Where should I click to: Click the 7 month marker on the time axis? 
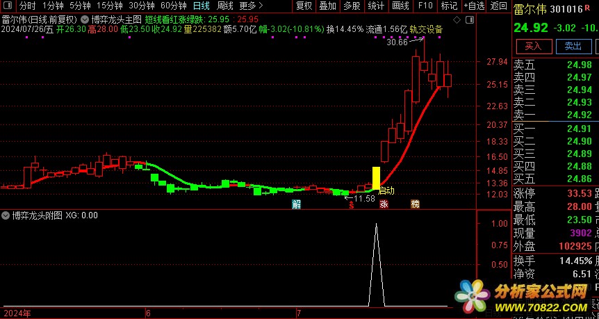click(x=299, y=313)
